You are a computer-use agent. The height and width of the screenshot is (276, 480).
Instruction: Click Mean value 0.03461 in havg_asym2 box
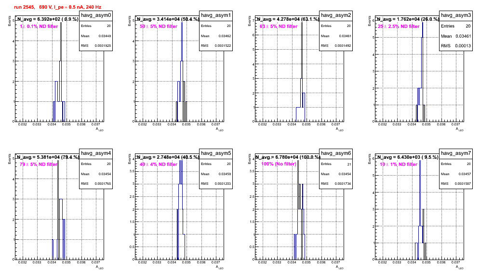point(345,36)
